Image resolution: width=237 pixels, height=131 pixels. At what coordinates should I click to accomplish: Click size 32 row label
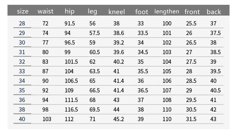click(x=22, y=62)
